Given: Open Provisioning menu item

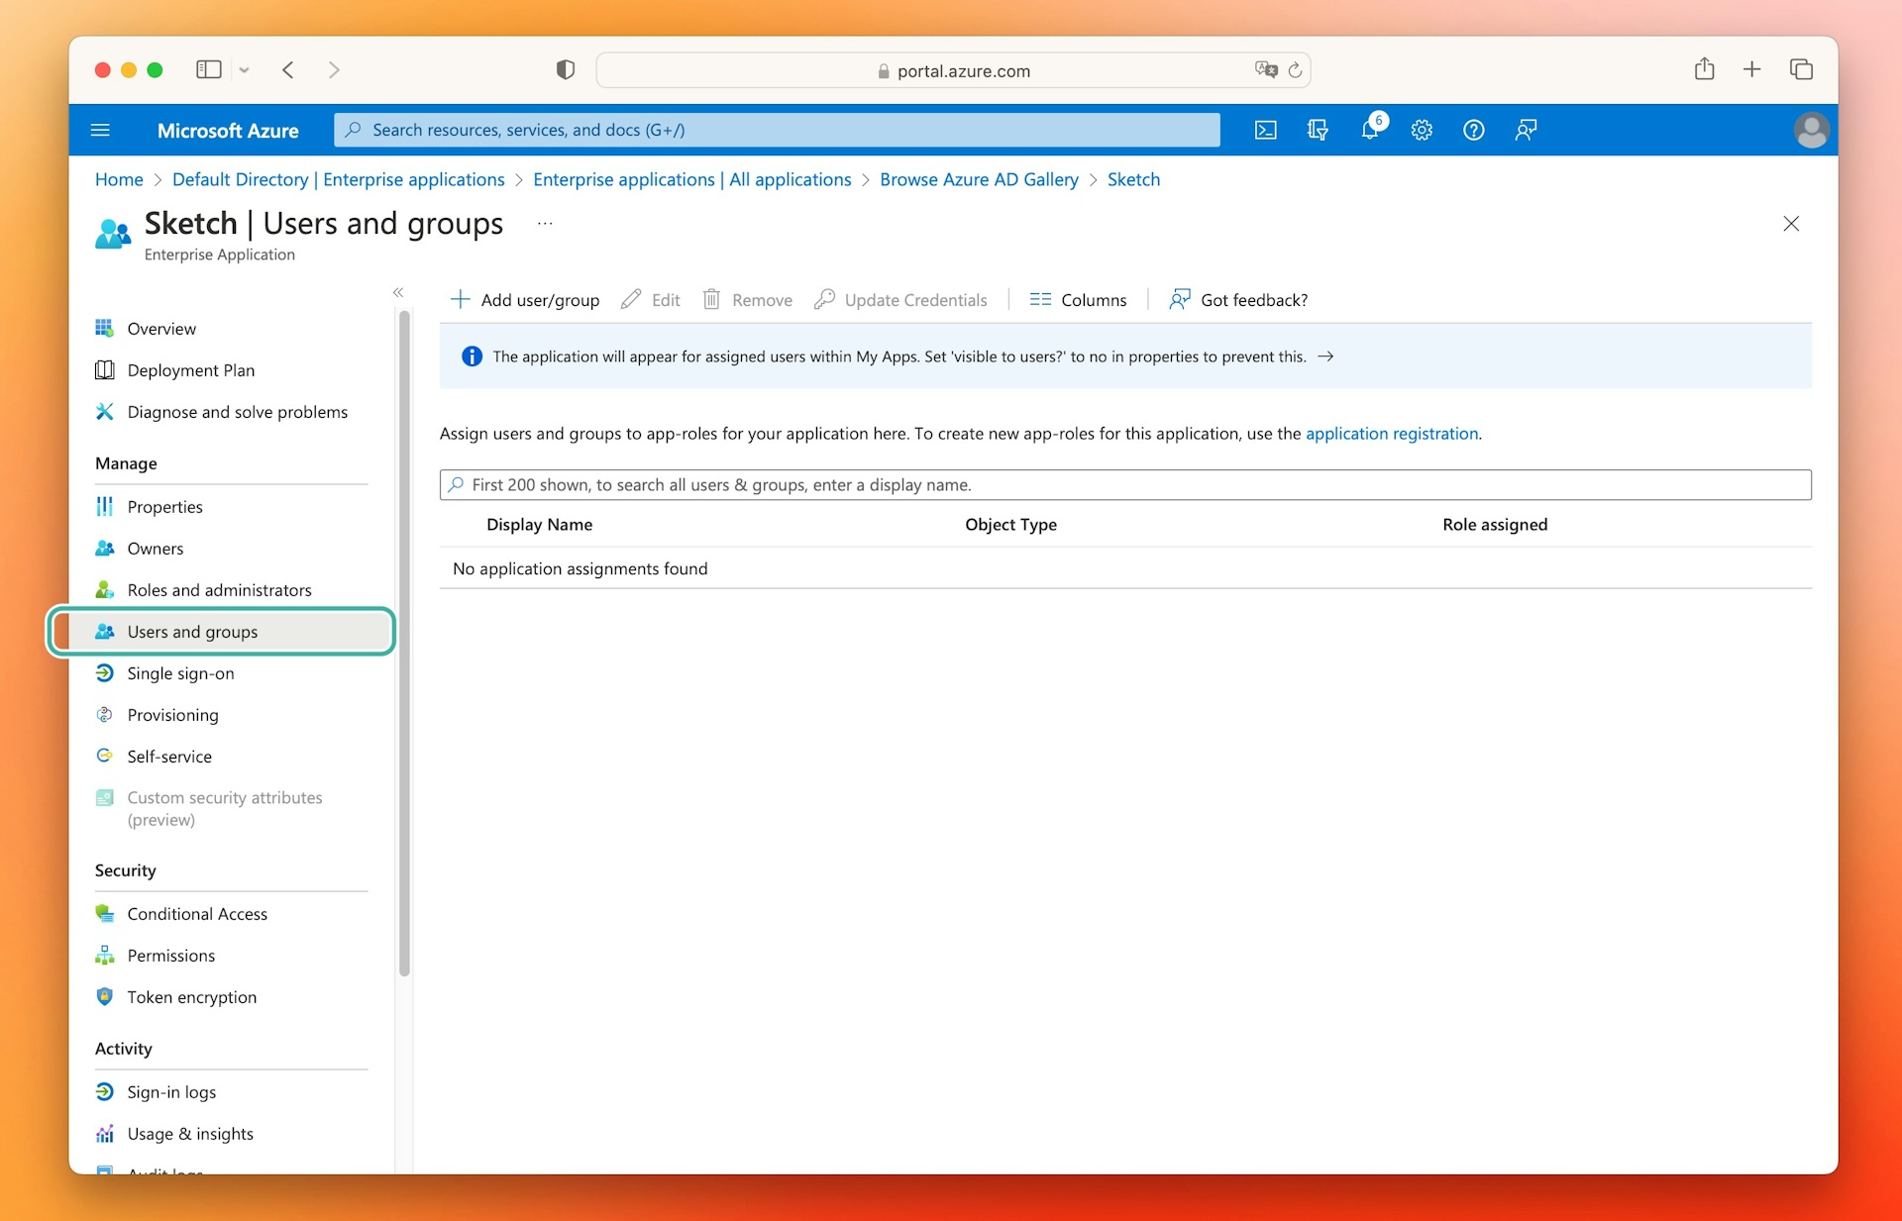Looking at the screenshot, I should point(172,715).
